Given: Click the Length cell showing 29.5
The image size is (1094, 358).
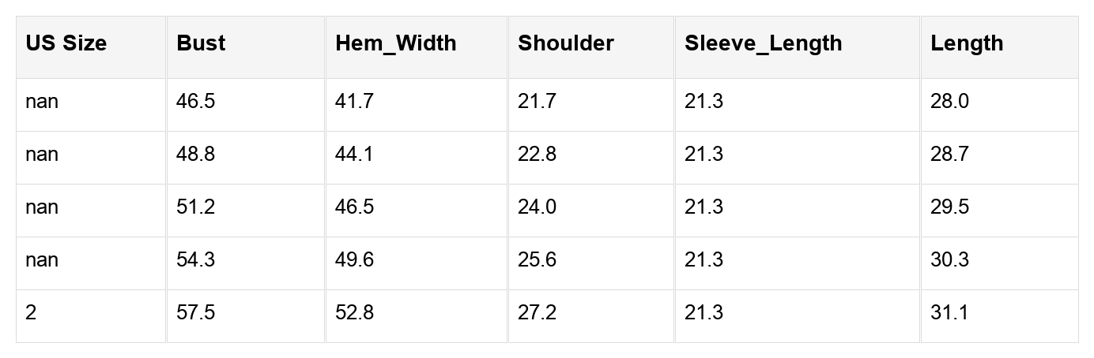Looking at the screenshot, I should 949,207.
